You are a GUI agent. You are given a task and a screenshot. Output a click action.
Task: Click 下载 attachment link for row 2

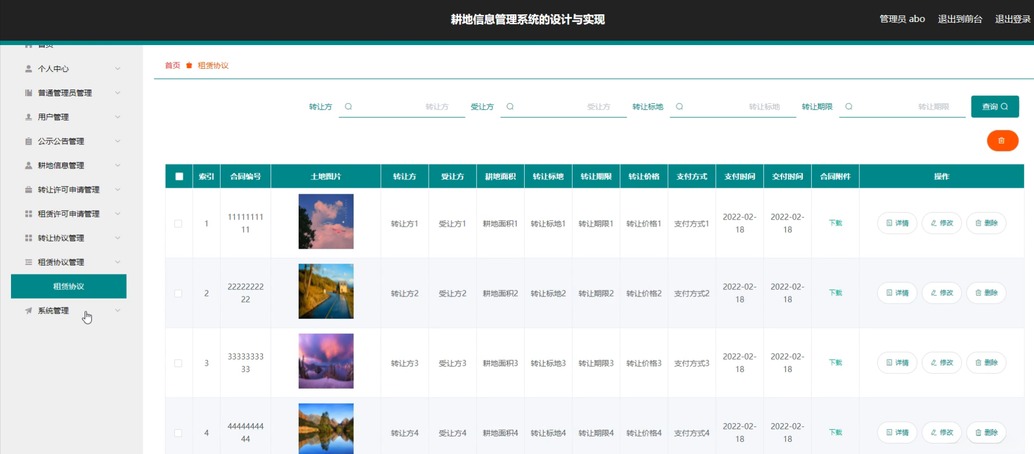[835, 293]
